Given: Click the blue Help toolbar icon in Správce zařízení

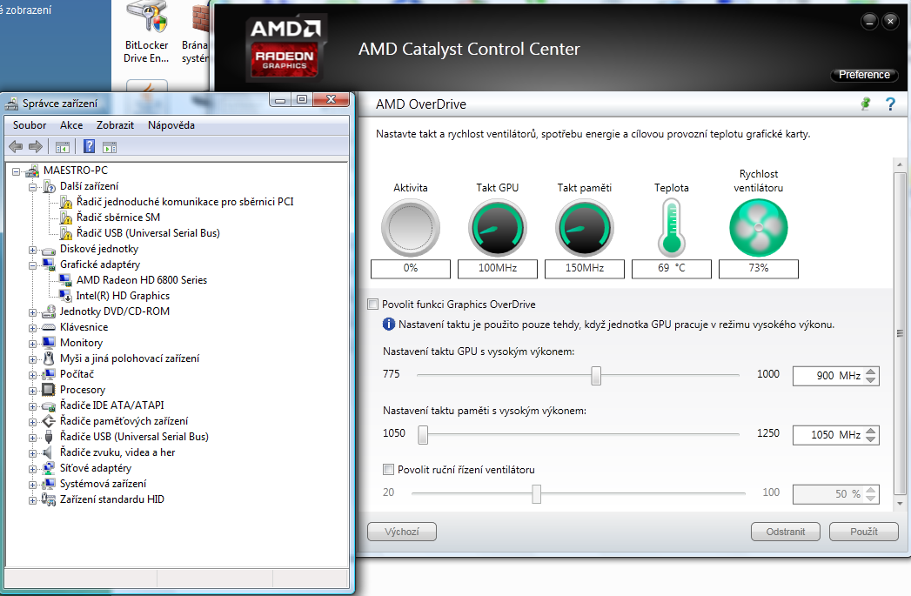Looking at the screenshot, I should tap(89, 146).
